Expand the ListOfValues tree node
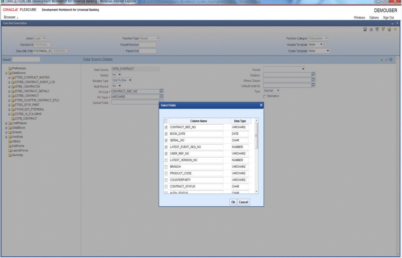Image resolution: width=402 pixels, height=258 pixels. click(6, 123)
